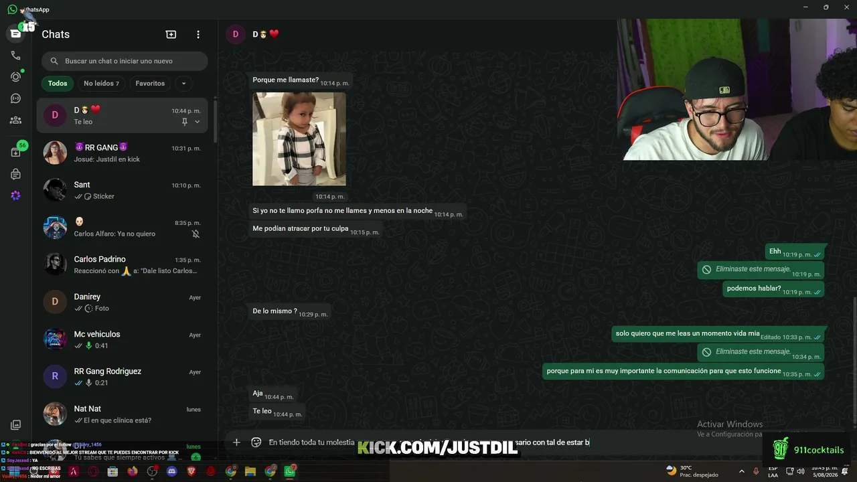
Task: Open the Communities section
Action: (x=15, y=120)
